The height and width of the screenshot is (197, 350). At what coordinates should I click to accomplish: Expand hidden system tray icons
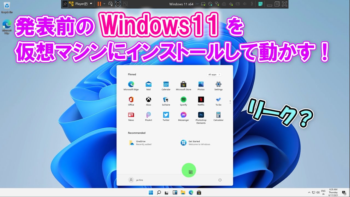coord(309,193)
